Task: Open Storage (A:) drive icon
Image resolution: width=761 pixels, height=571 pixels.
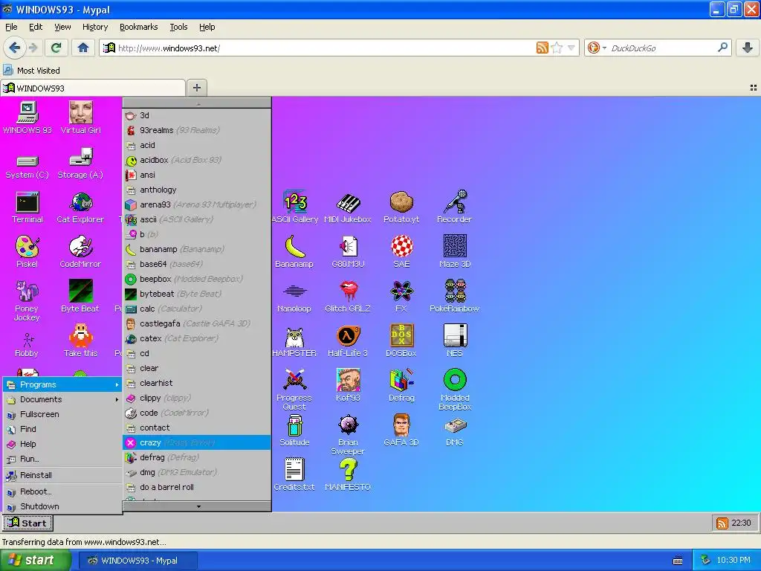Action: [x=80, y=164]
